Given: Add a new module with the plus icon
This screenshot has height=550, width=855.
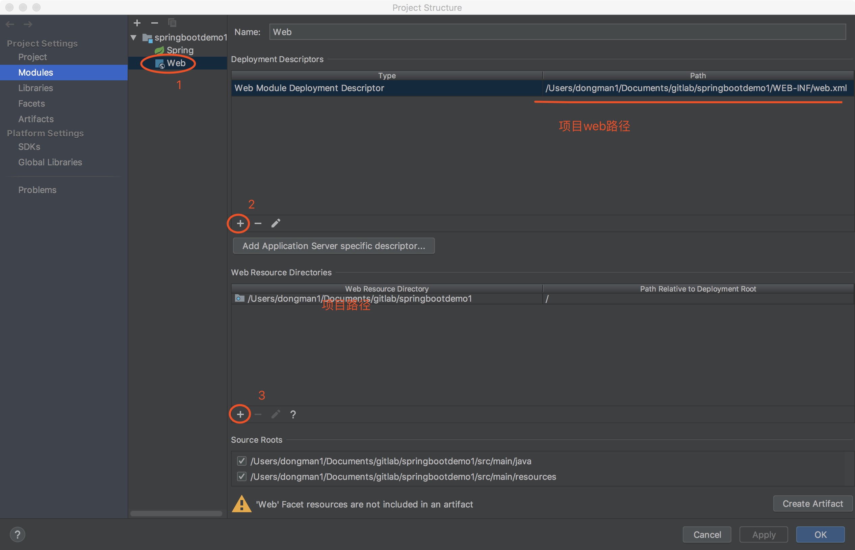Looking at the screenshot, I should click(137, 23).
